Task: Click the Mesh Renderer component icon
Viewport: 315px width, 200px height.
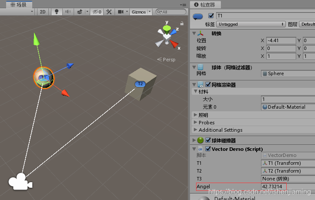Action: 200,84
